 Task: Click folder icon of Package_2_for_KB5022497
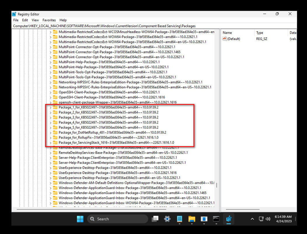[x=55, y=112]
